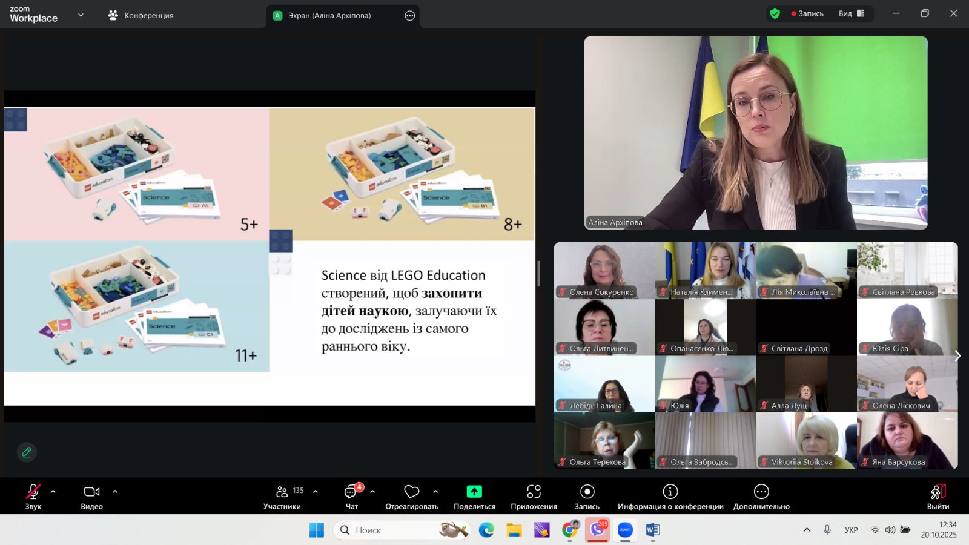Click the green encryption shield icon
The height and width of the screenshot is (545, 969).
775,13
